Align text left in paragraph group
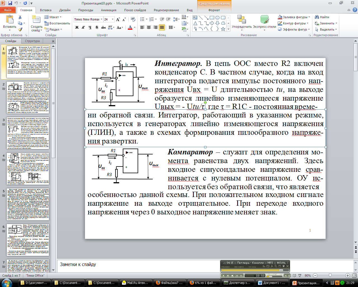The width and height of the screenshot is (358, 287). click(142, 27)
